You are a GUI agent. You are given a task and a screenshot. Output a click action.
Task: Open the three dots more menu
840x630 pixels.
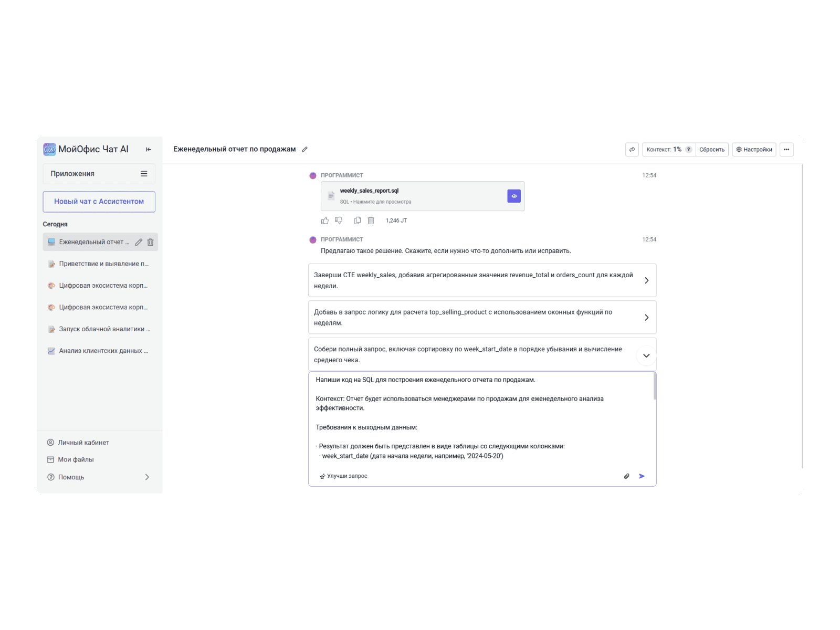click(x=786, y=150)
